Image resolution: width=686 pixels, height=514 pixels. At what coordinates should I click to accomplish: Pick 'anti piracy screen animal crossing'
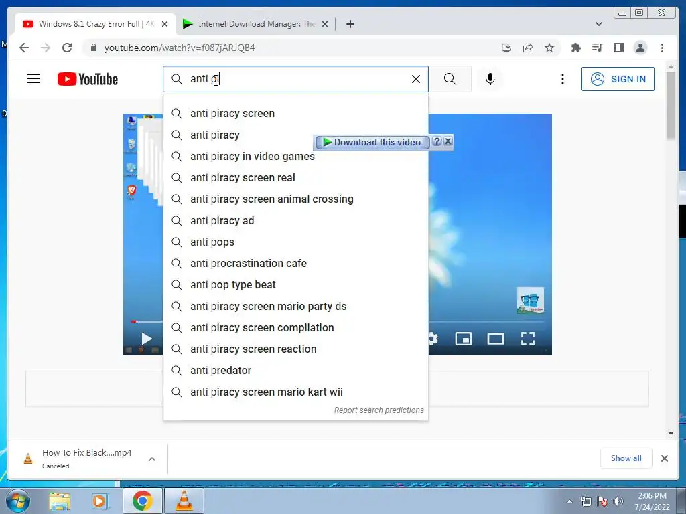295,199
